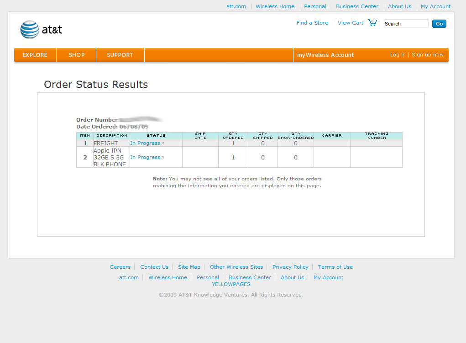Open Business Center in top bar
The image size is (466, 343).
(357, 6)
